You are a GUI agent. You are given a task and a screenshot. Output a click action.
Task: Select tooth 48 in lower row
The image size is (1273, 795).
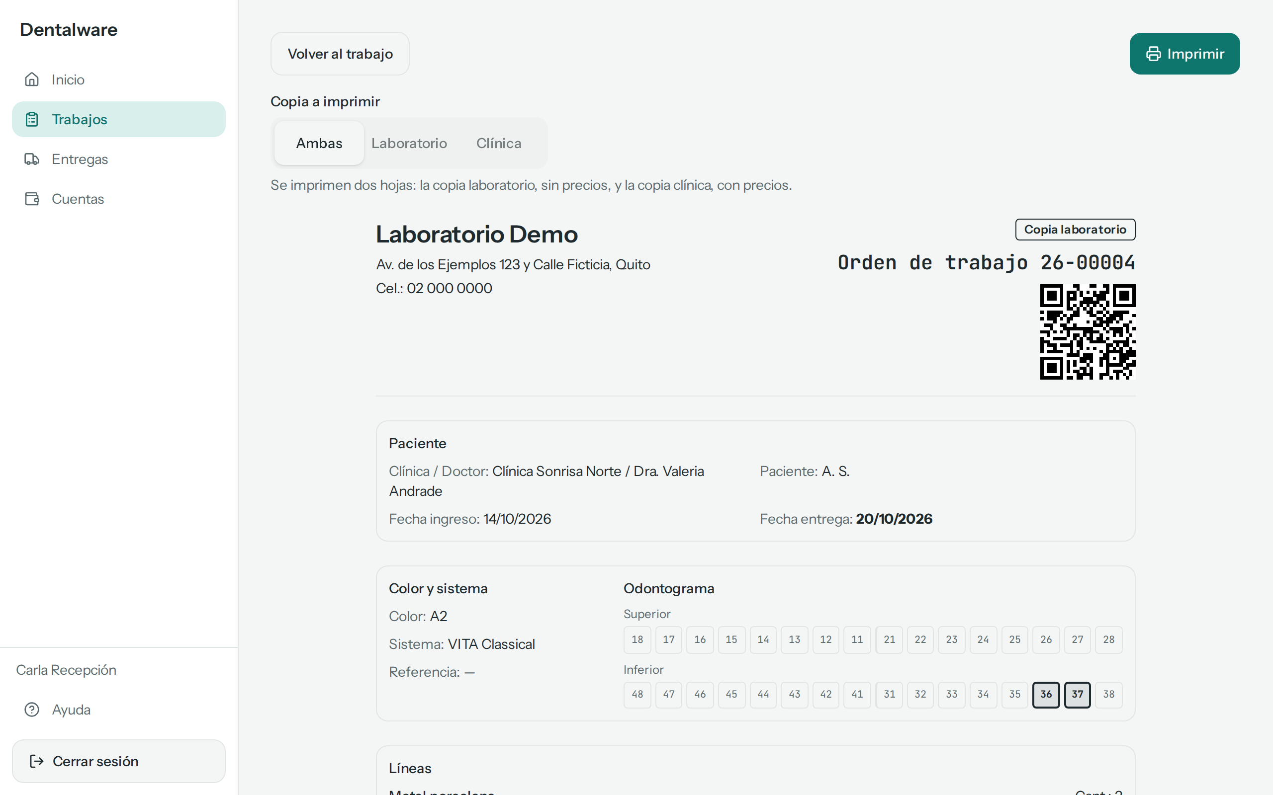(637, 695)
